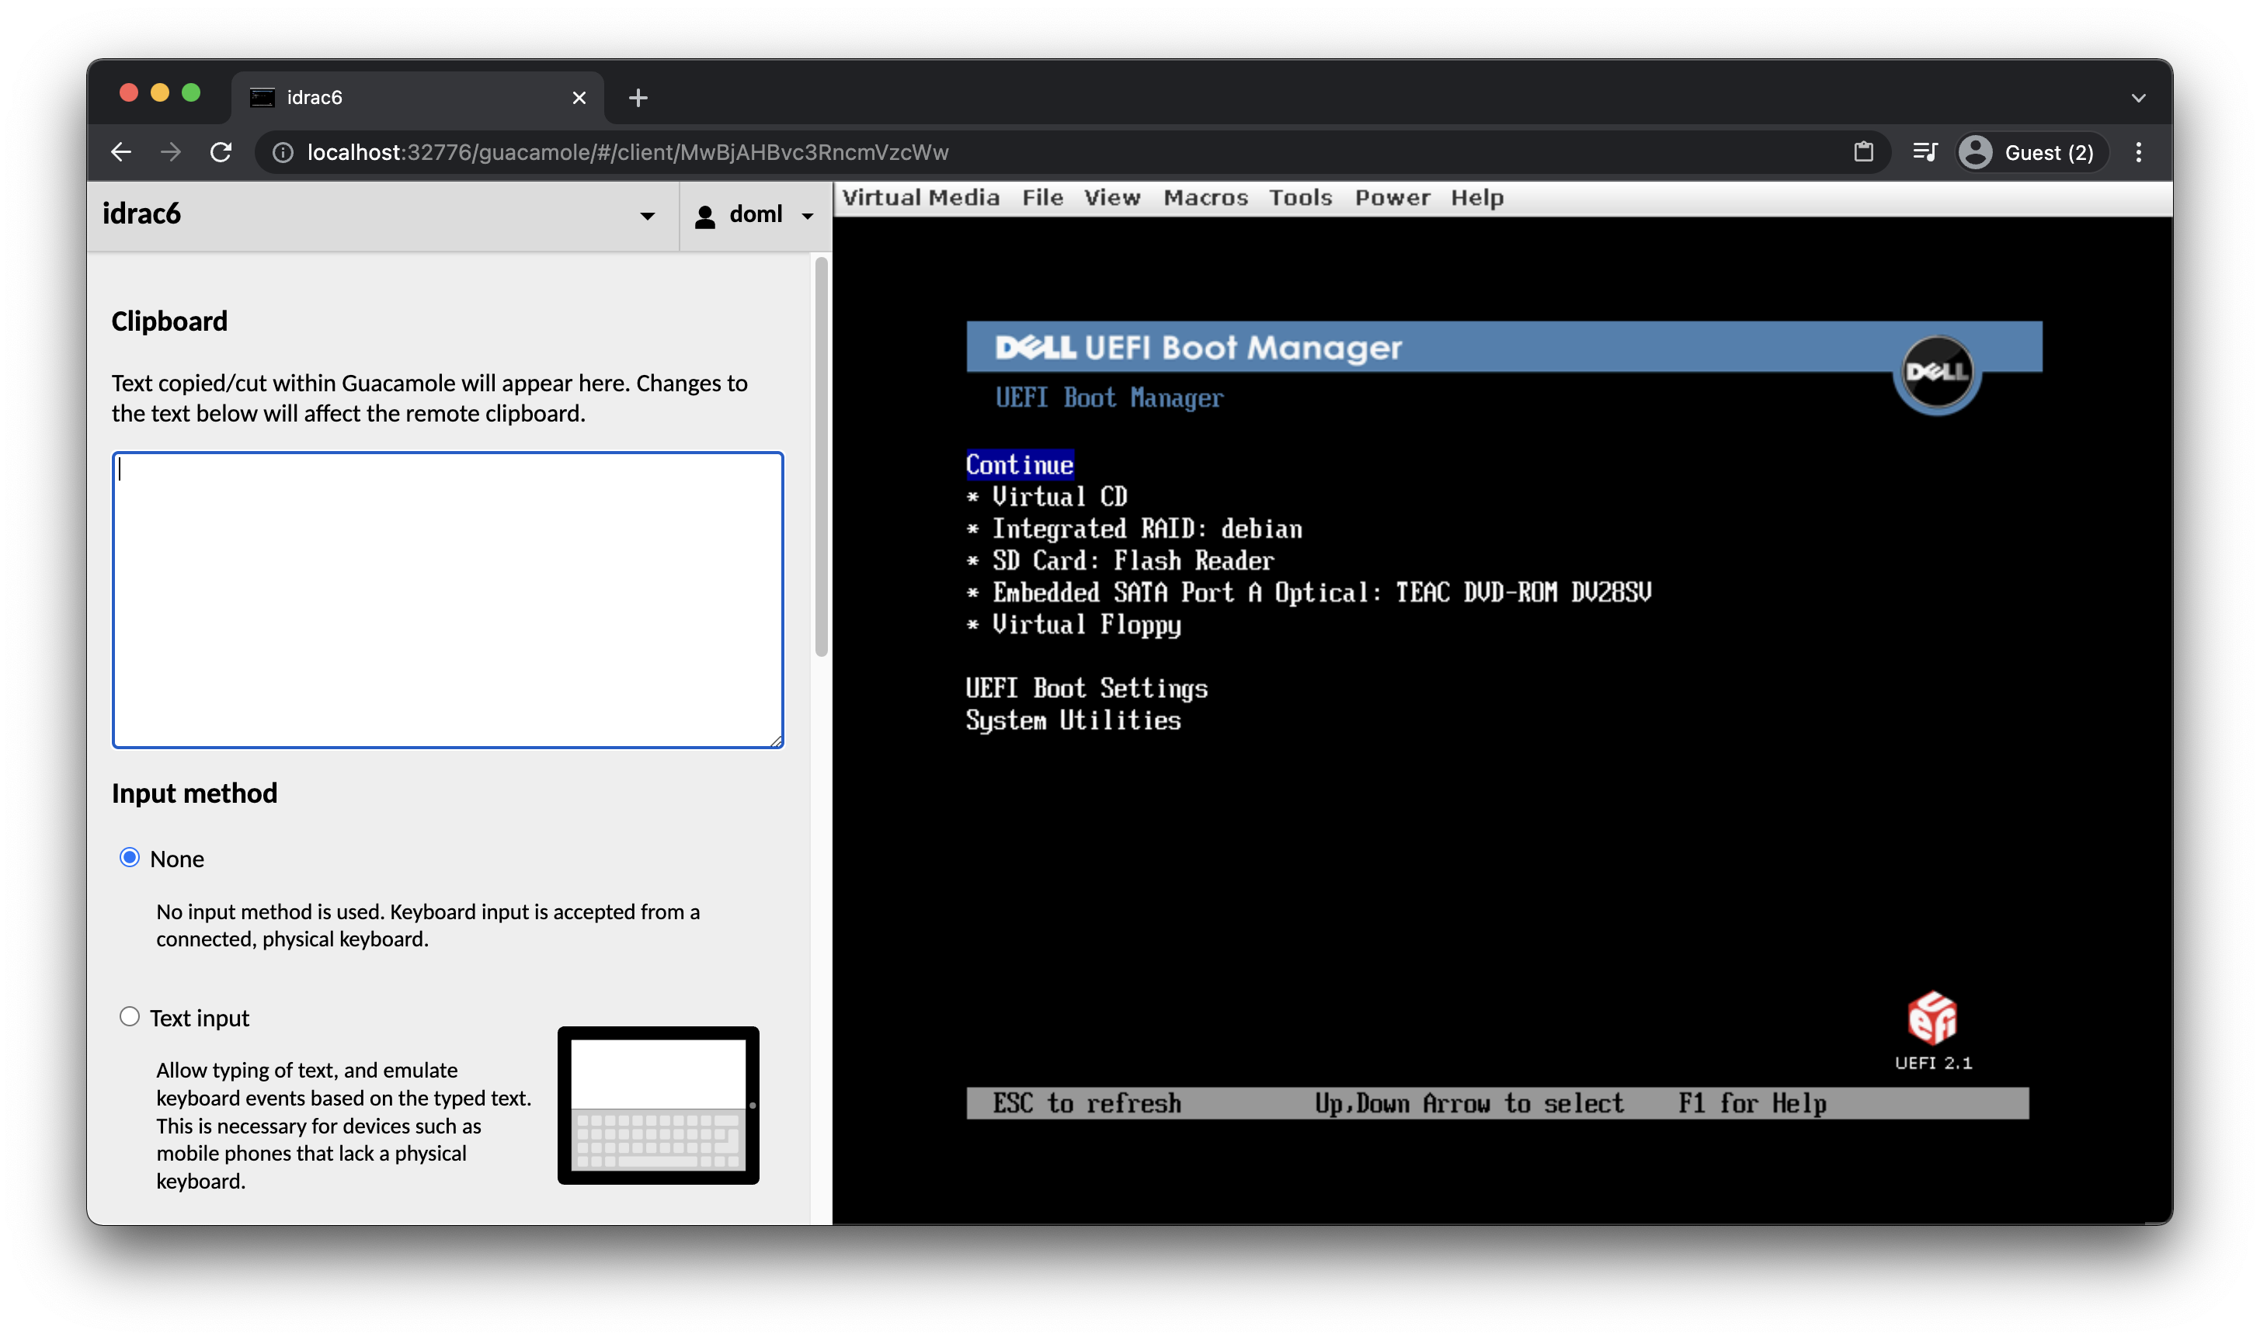
Task: Select the None input method
Action: click(x=130, y=857)
